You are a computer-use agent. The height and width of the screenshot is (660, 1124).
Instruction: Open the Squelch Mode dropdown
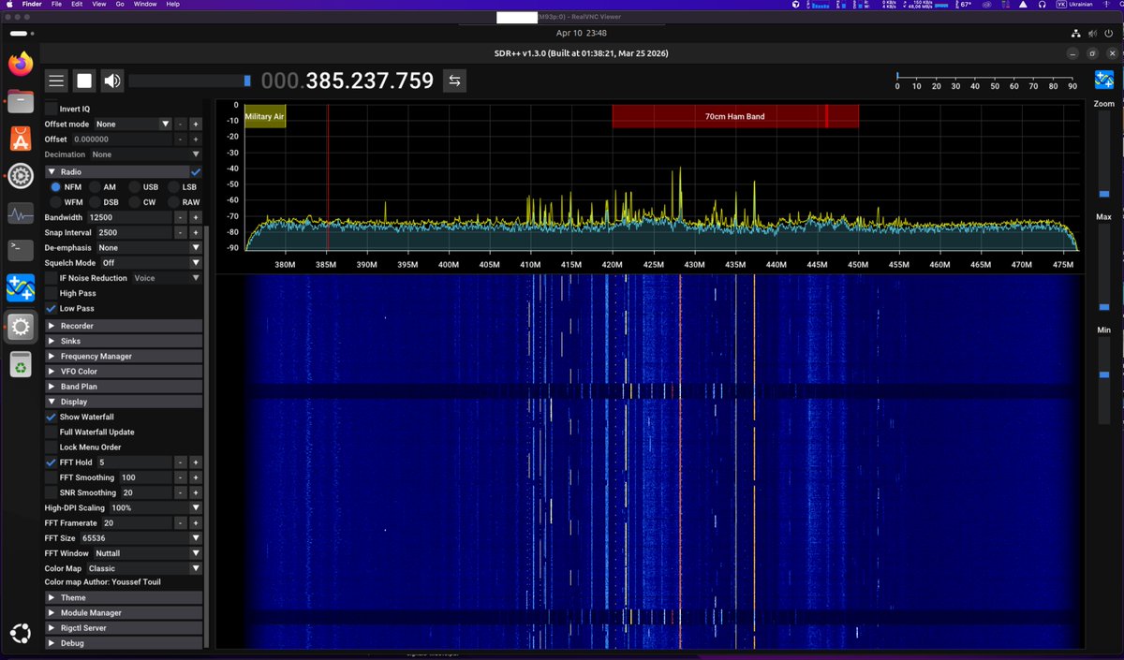(150, 263)
